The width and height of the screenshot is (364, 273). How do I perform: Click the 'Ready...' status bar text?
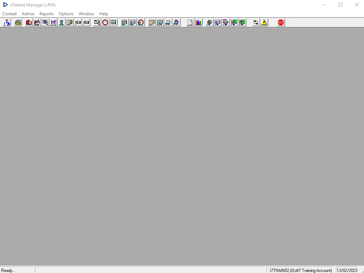click(8, 271)
